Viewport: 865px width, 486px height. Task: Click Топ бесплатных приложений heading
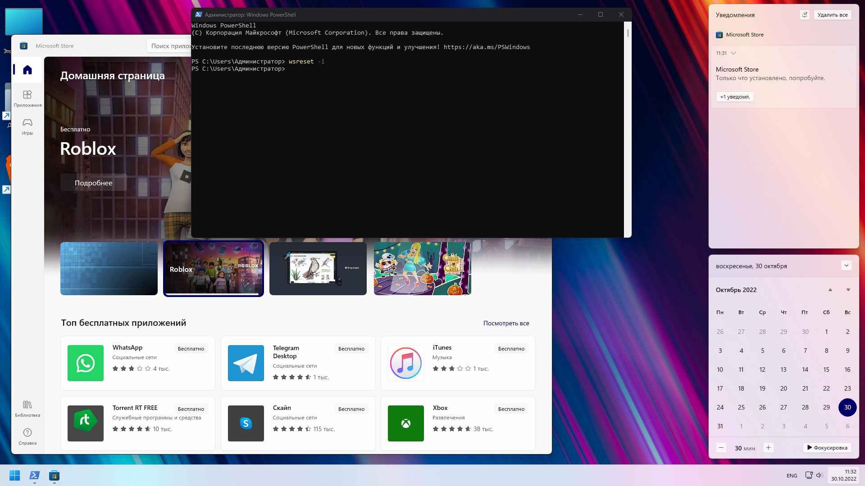123,323
